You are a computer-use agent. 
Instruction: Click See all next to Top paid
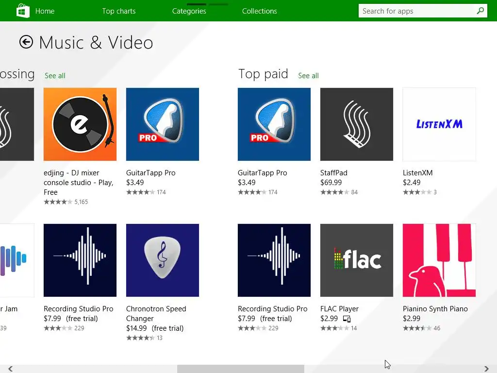click(308, 76)
